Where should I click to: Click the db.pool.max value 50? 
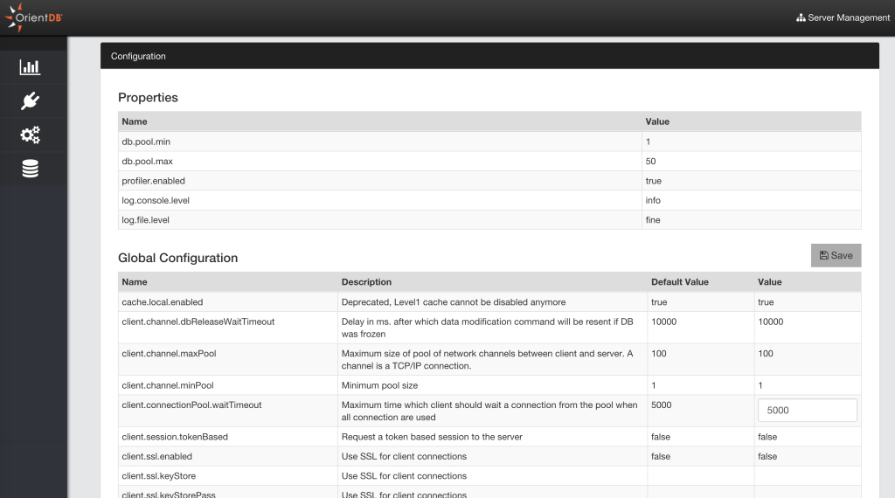(x=651, y=162)
